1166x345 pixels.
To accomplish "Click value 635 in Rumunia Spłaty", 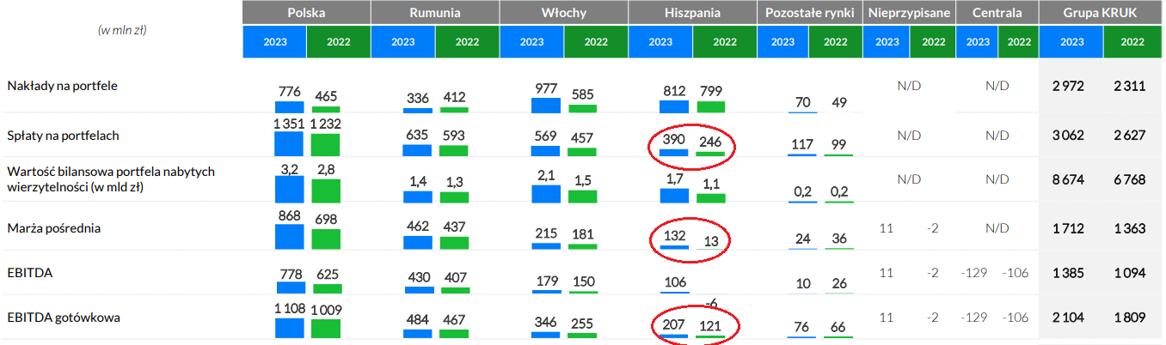I will coord(417,135).
